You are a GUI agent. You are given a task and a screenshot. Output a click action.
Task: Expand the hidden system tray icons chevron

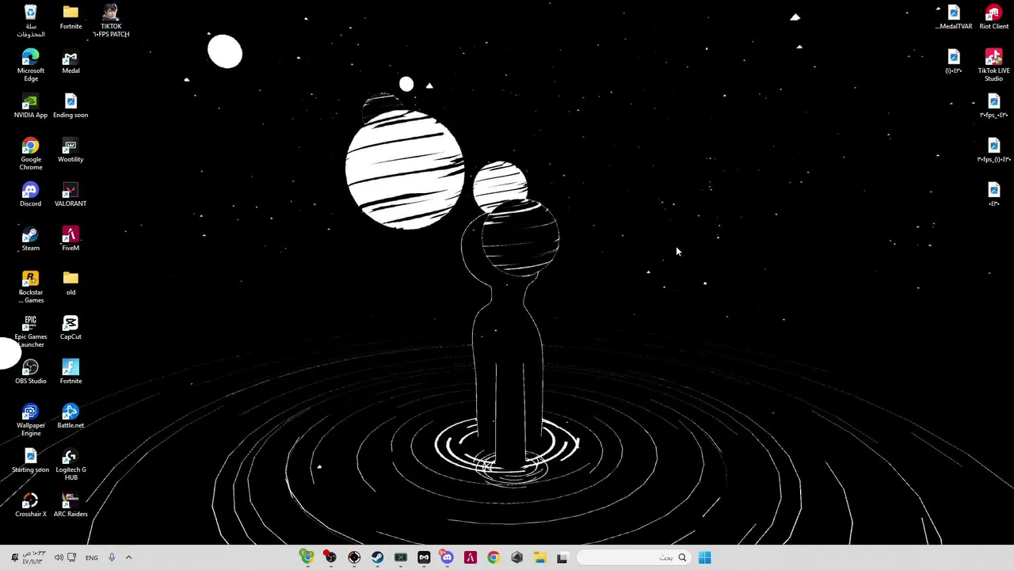[128, 557]
